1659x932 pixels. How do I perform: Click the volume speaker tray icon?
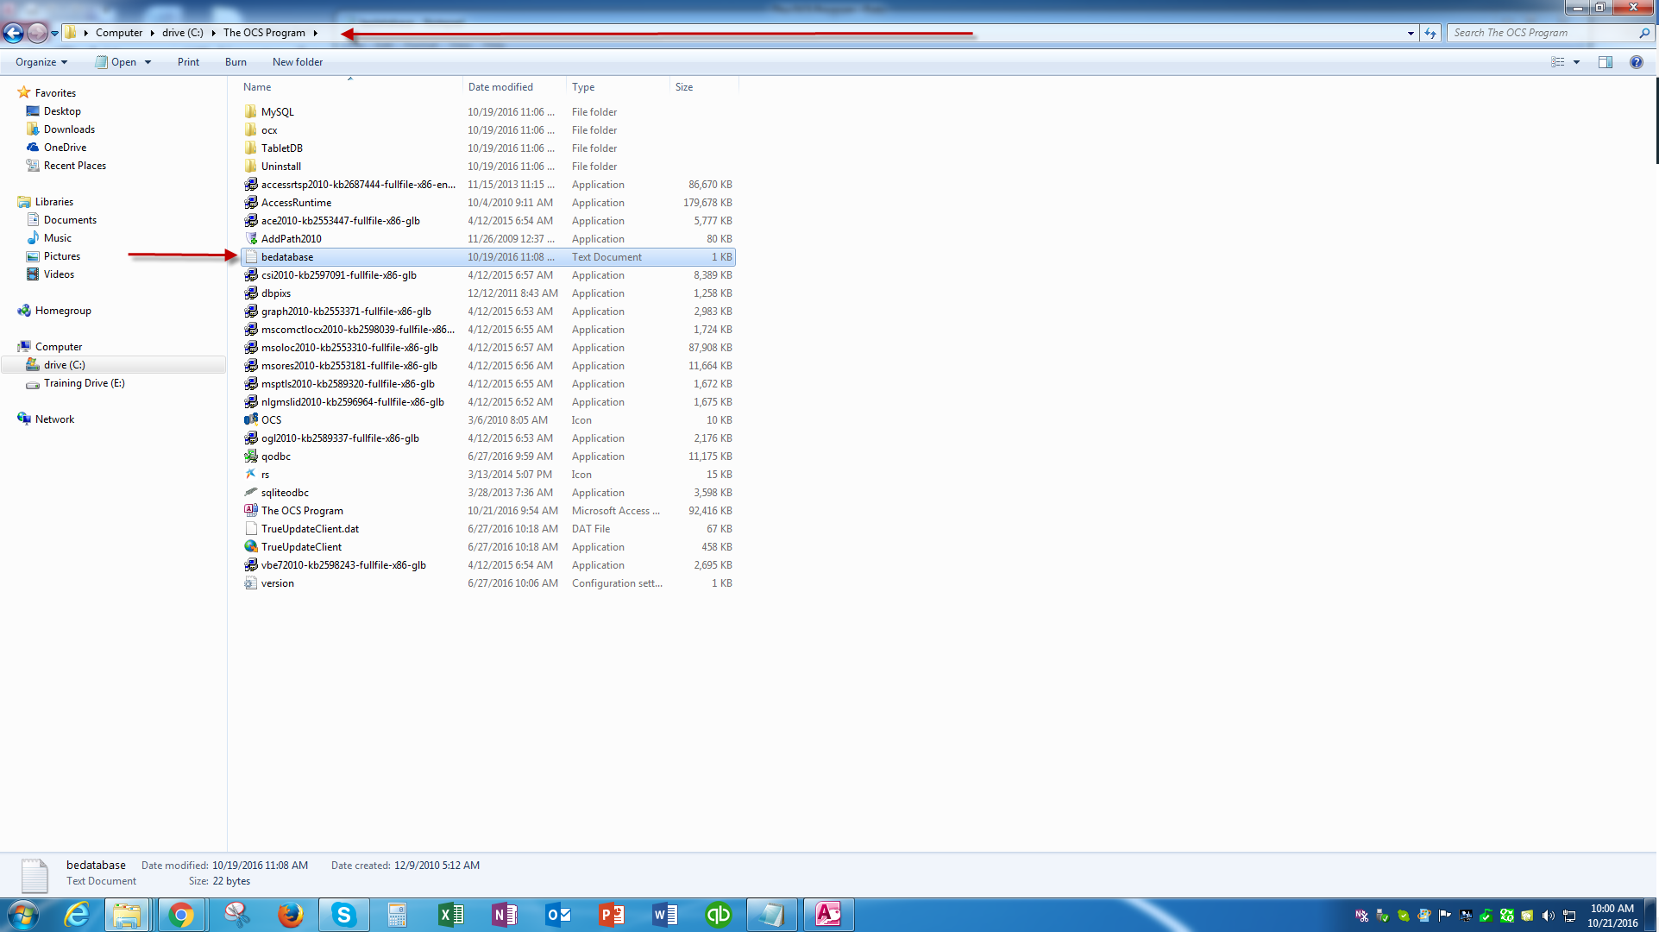(x=1548, y=916)
